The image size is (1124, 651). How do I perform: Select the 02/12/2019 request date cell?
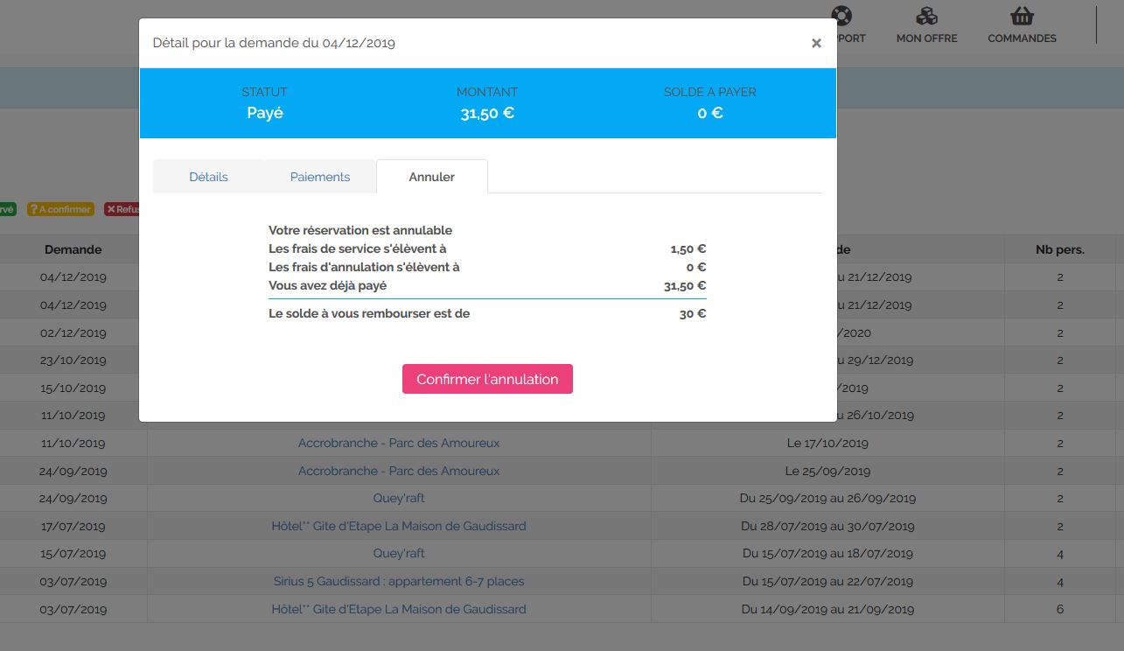pos(73,332)
